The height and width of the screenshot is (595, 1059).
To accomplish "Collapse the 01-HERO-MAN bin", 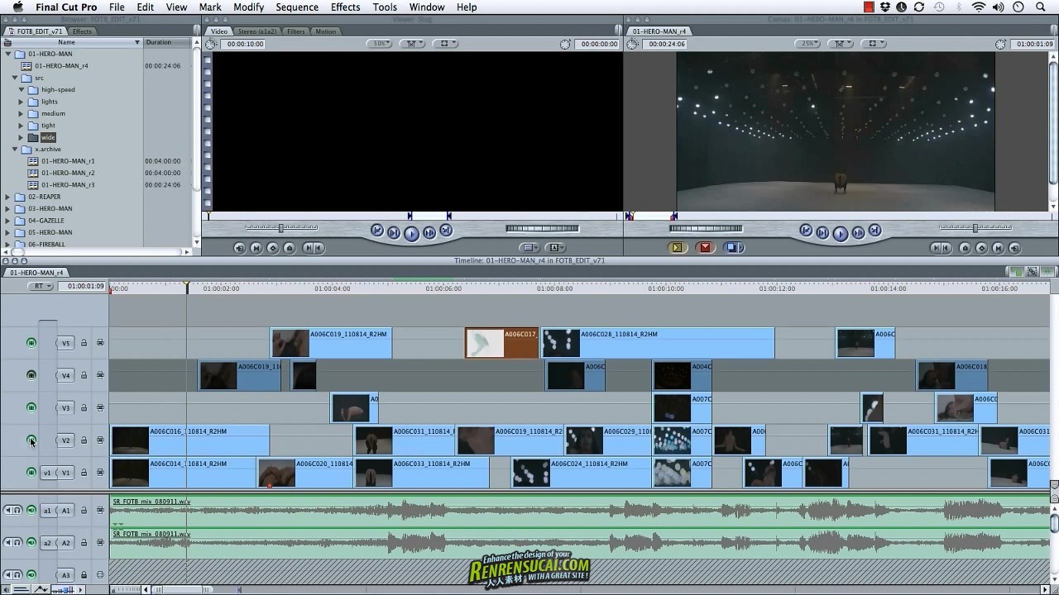I will 8,54.
